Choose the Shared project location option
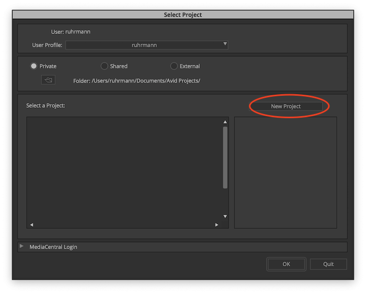The image size is (366, 294). [x=105, y=66]
